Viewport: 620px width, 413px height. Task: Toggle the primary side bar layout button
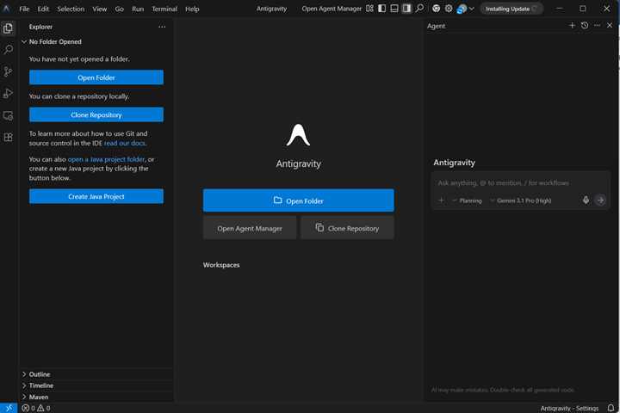381,9
